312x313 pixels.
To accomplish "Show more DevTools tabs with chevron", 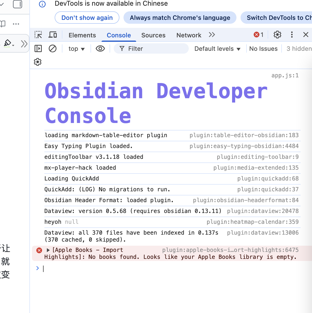I will click(212, 35).
